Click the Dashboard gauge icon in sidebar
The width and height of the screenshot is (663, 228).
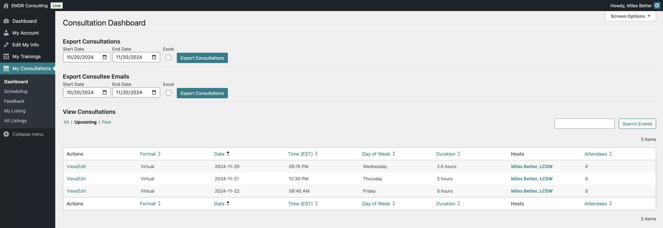(x=6, y=21)
